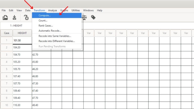Select the cell containing 47.30
Viewport: 194px width, 109px height.
click(x=41, y=84)
